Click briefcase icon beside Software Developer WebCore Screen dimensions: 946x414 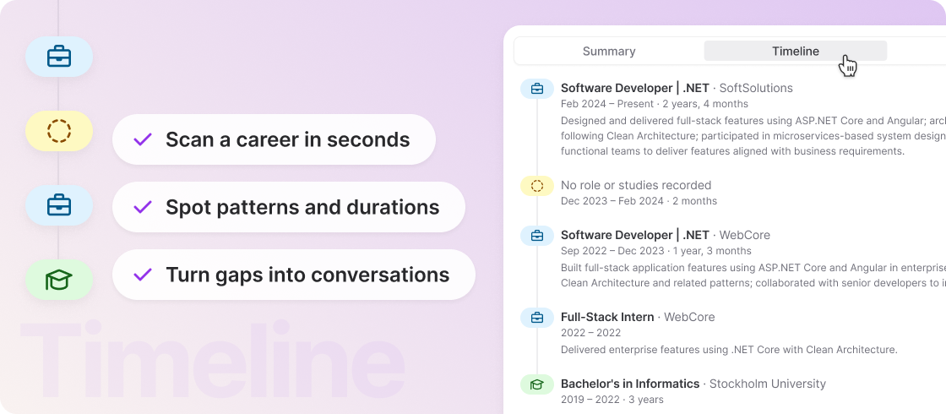click(537, 236)
